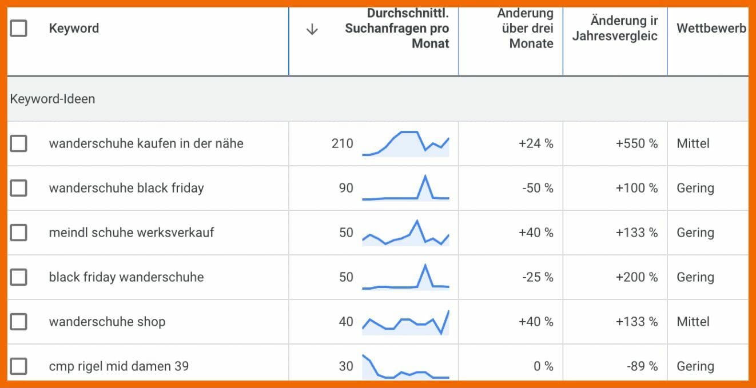This screenshot has height=388, width=756.
Task: Check the box for black friday wanderschuhe
Action: [x=18, y=277]
